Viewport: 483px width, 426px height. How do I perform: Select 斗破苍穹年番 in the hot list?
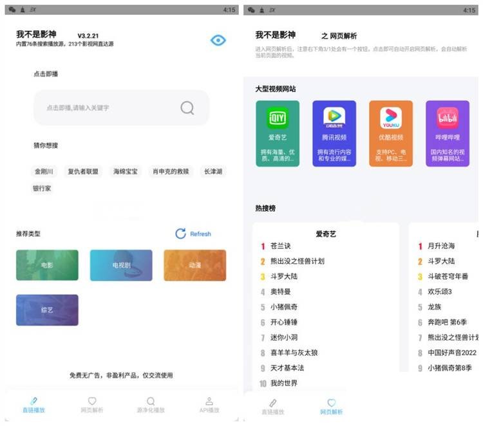[448, 277]
